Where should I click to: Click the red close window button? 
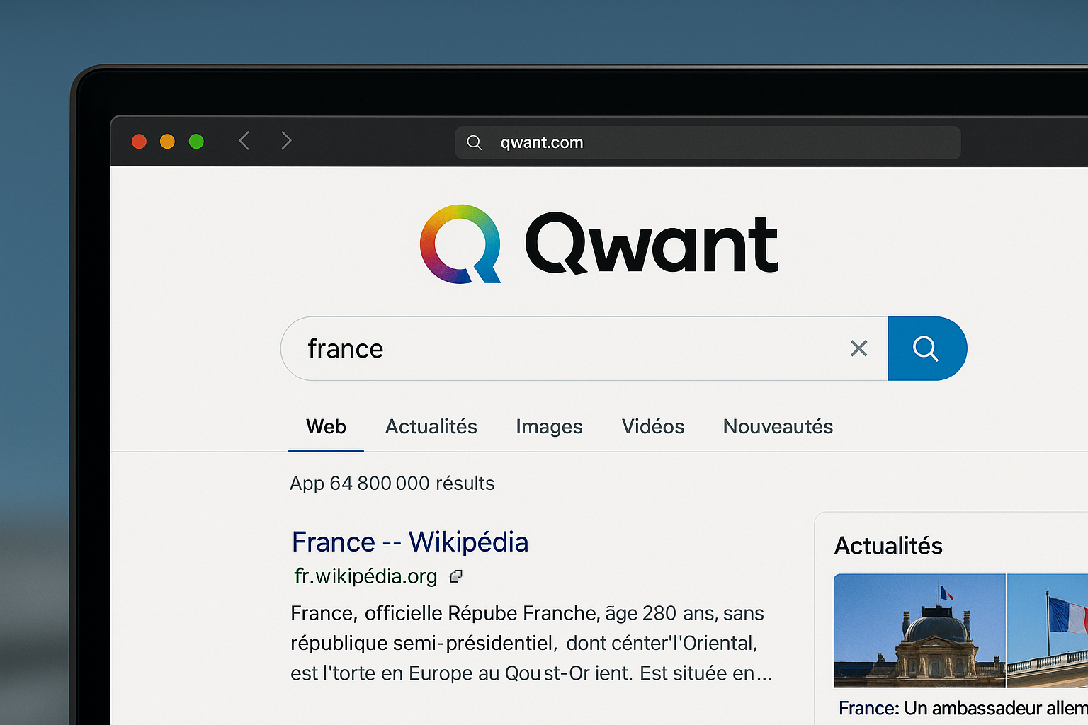click(140, 142)
